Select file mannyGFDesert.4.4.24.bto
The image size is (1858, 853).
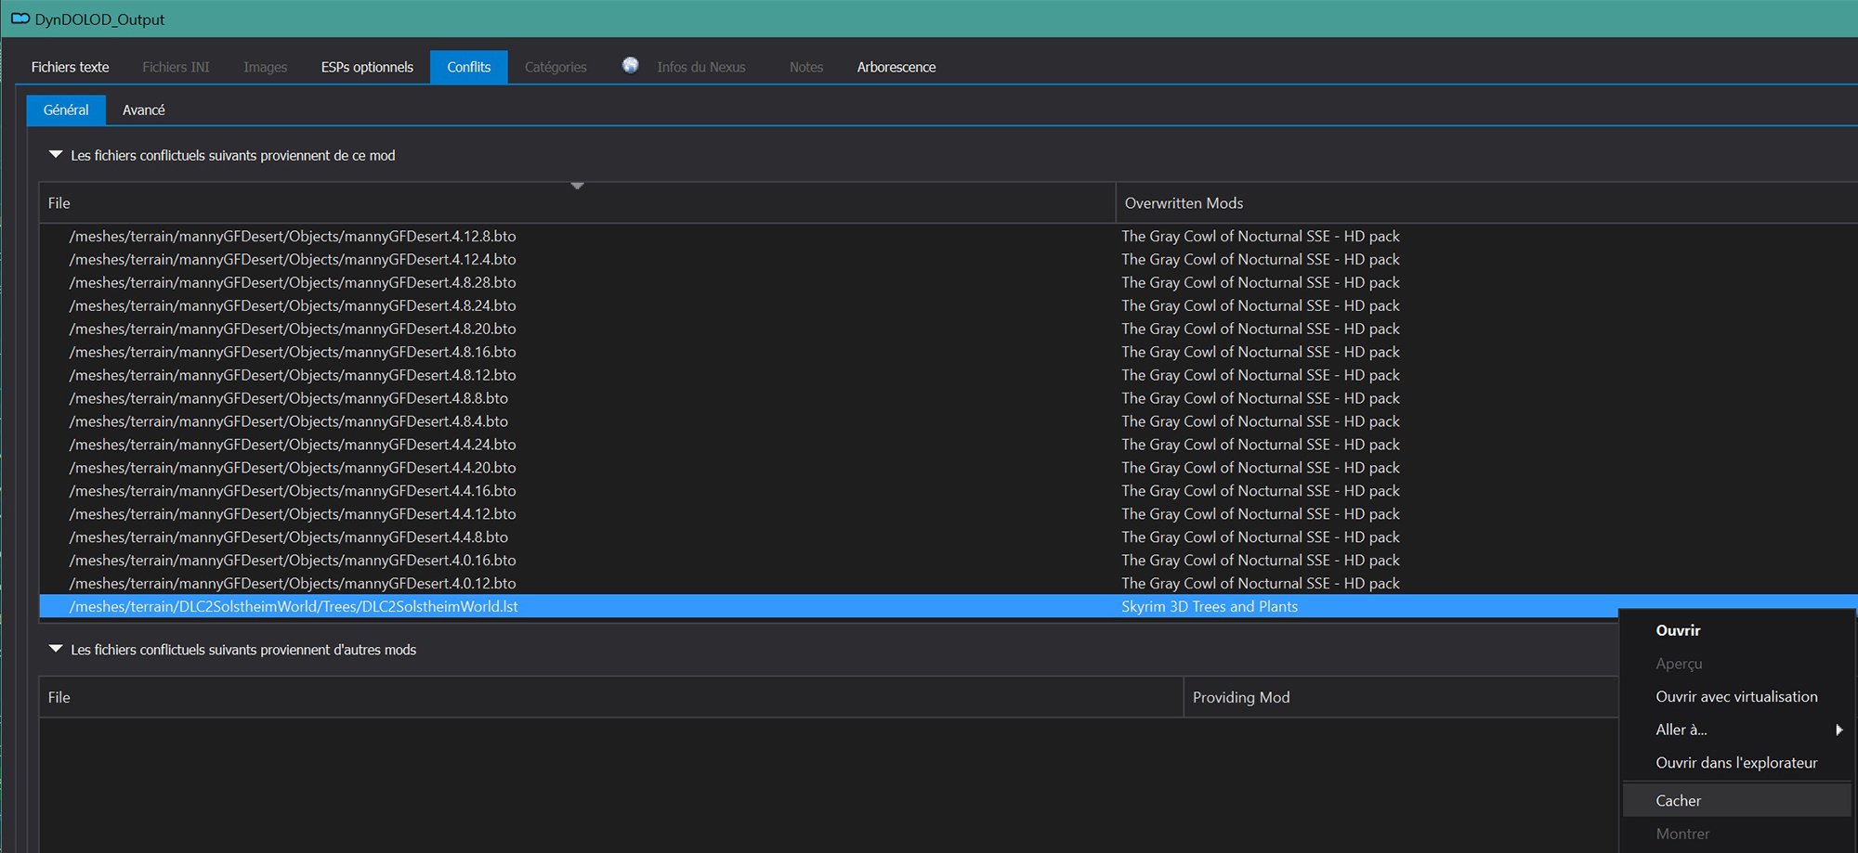pyautogui.click(x=293, y=445)
